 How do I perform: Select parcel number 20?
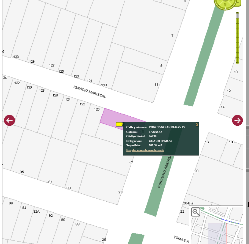point(197,171)
